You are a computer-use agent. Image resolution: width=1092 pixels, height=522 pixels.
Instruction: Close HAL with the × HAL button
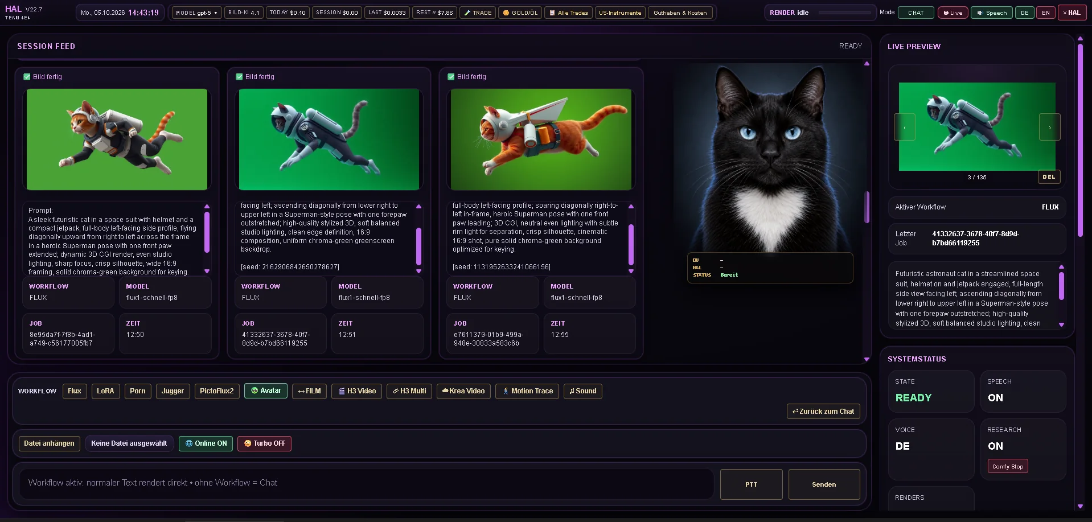1072,13
